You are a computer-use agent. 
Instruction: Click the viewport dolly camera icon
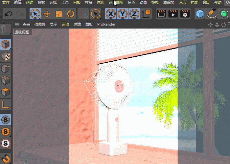click(217, 25)
